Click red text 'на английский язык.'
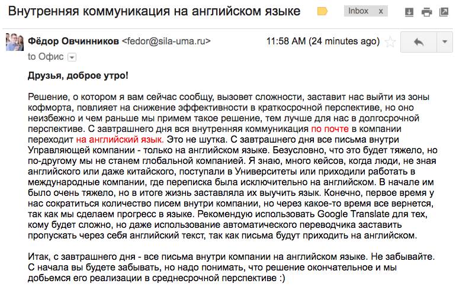Image resolution: width=469 pixels, height=290 pixels. coord(120,139)
